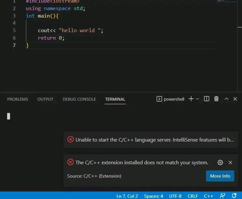Screen dimensions: 242x199
Task: Kill terminal with trash icon
Action: coord(216,99)
